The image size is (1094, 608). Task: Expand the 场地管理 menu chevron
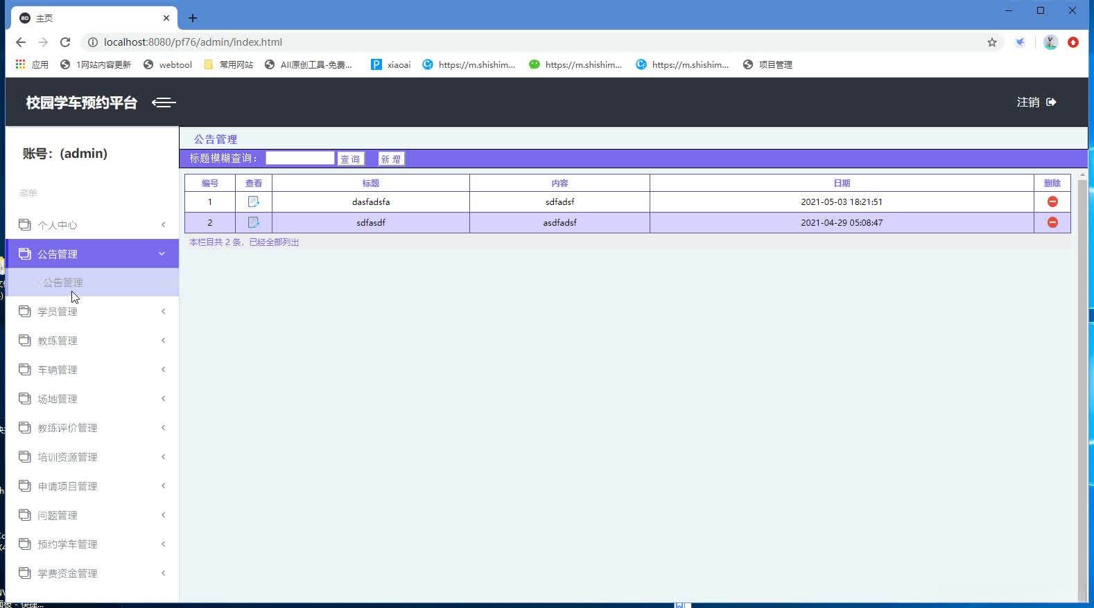click(163, 398)
